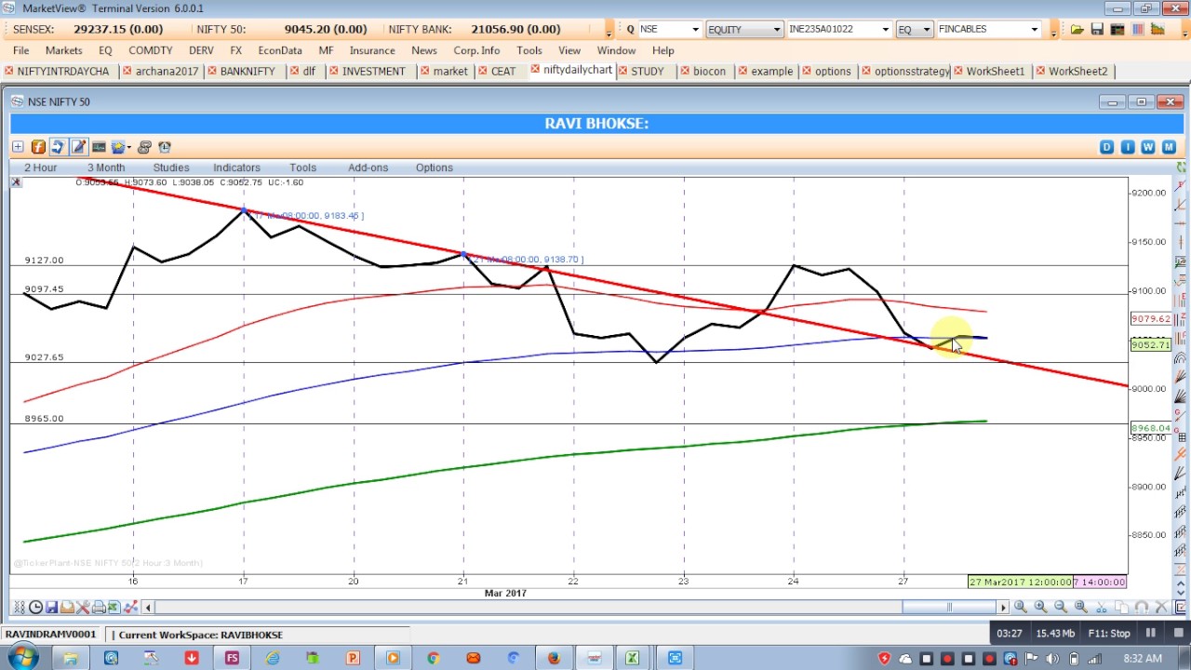Open the Add-ons menu
The height and width of the screenshot is (670, 1191).
tap(368, 167)
